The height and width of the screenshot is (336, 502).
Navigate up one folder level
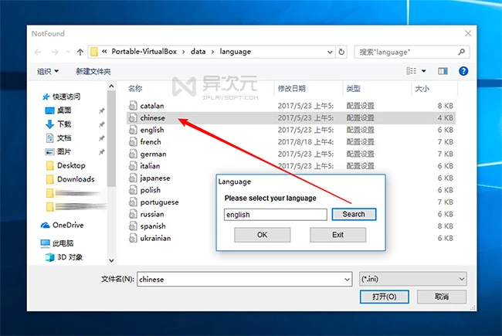(x=80, y=52)
